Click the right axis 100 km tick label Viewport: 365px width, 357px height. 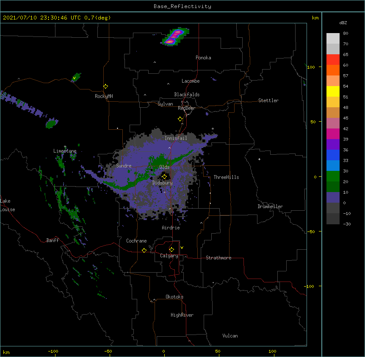[311, 67]
